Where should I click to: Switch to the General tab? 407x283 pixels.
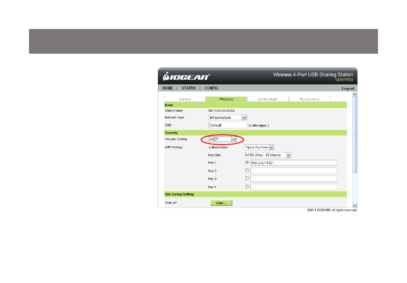pyautogui.click(x=185, y=99)
